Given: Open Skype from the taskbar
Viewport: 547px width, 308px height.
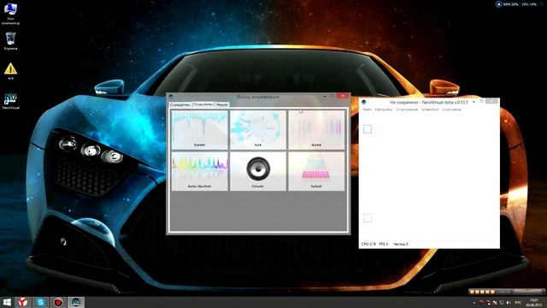Looking at the screenshot, I should (x=40, y=302).
